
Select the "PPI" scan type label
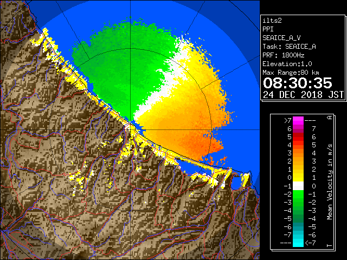[x=268, y=29]
